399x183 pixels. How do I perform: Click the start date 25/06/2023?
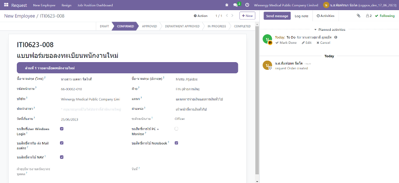tap(70, 119)
